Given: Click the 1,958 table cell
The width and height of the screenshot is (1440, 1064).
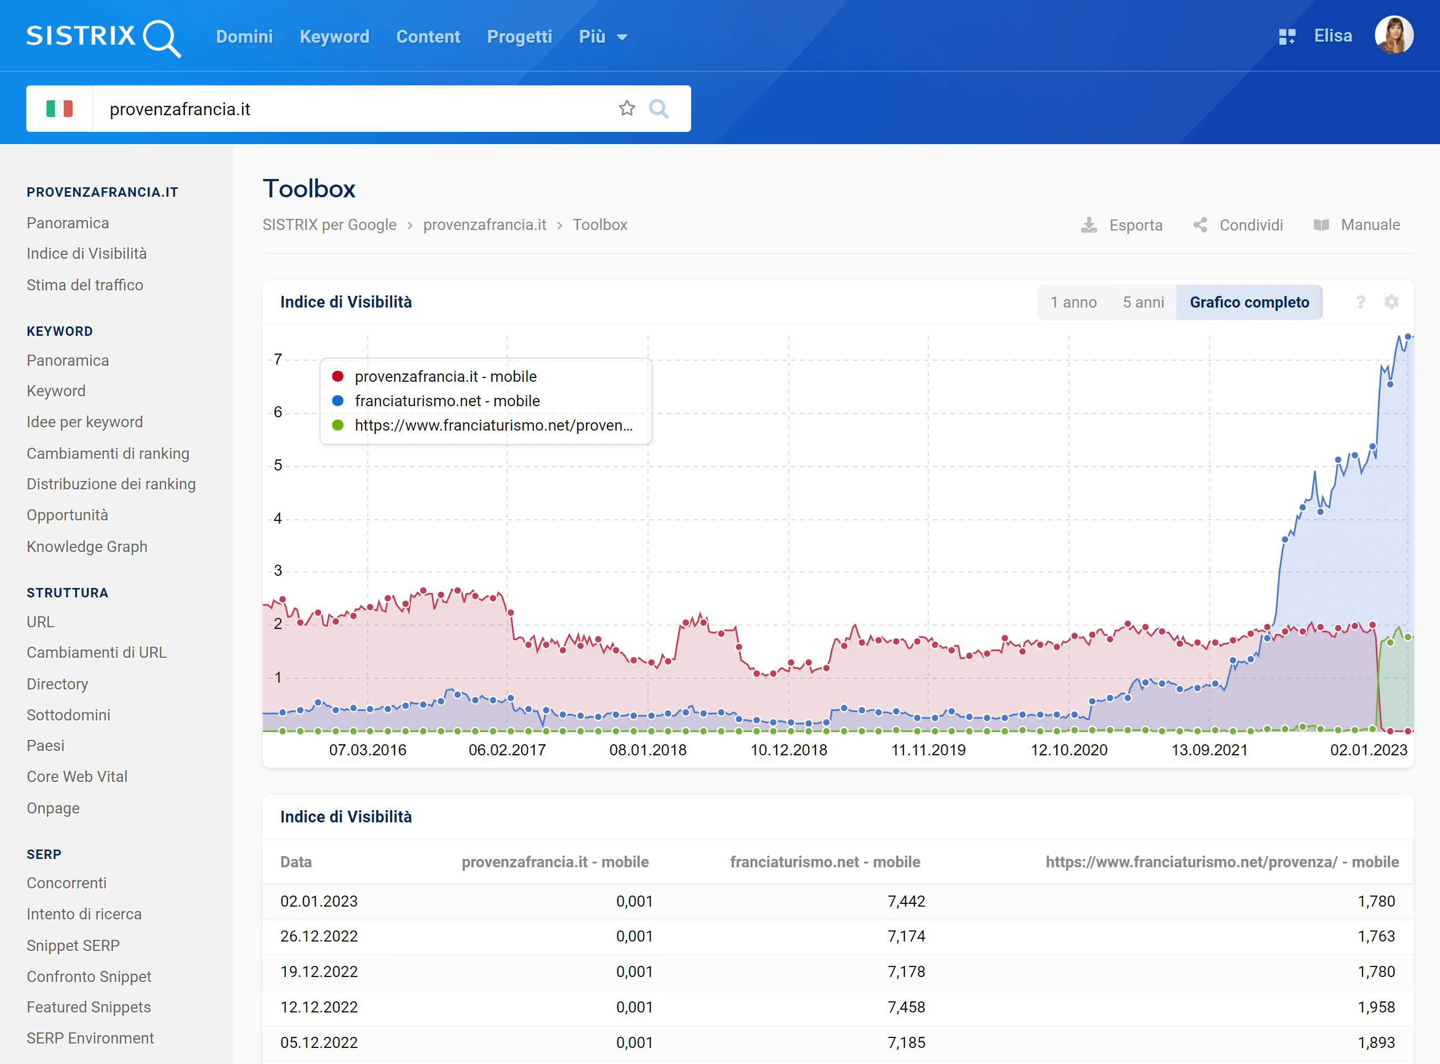Looking at the screenshot, I should pos(1376,1007).
